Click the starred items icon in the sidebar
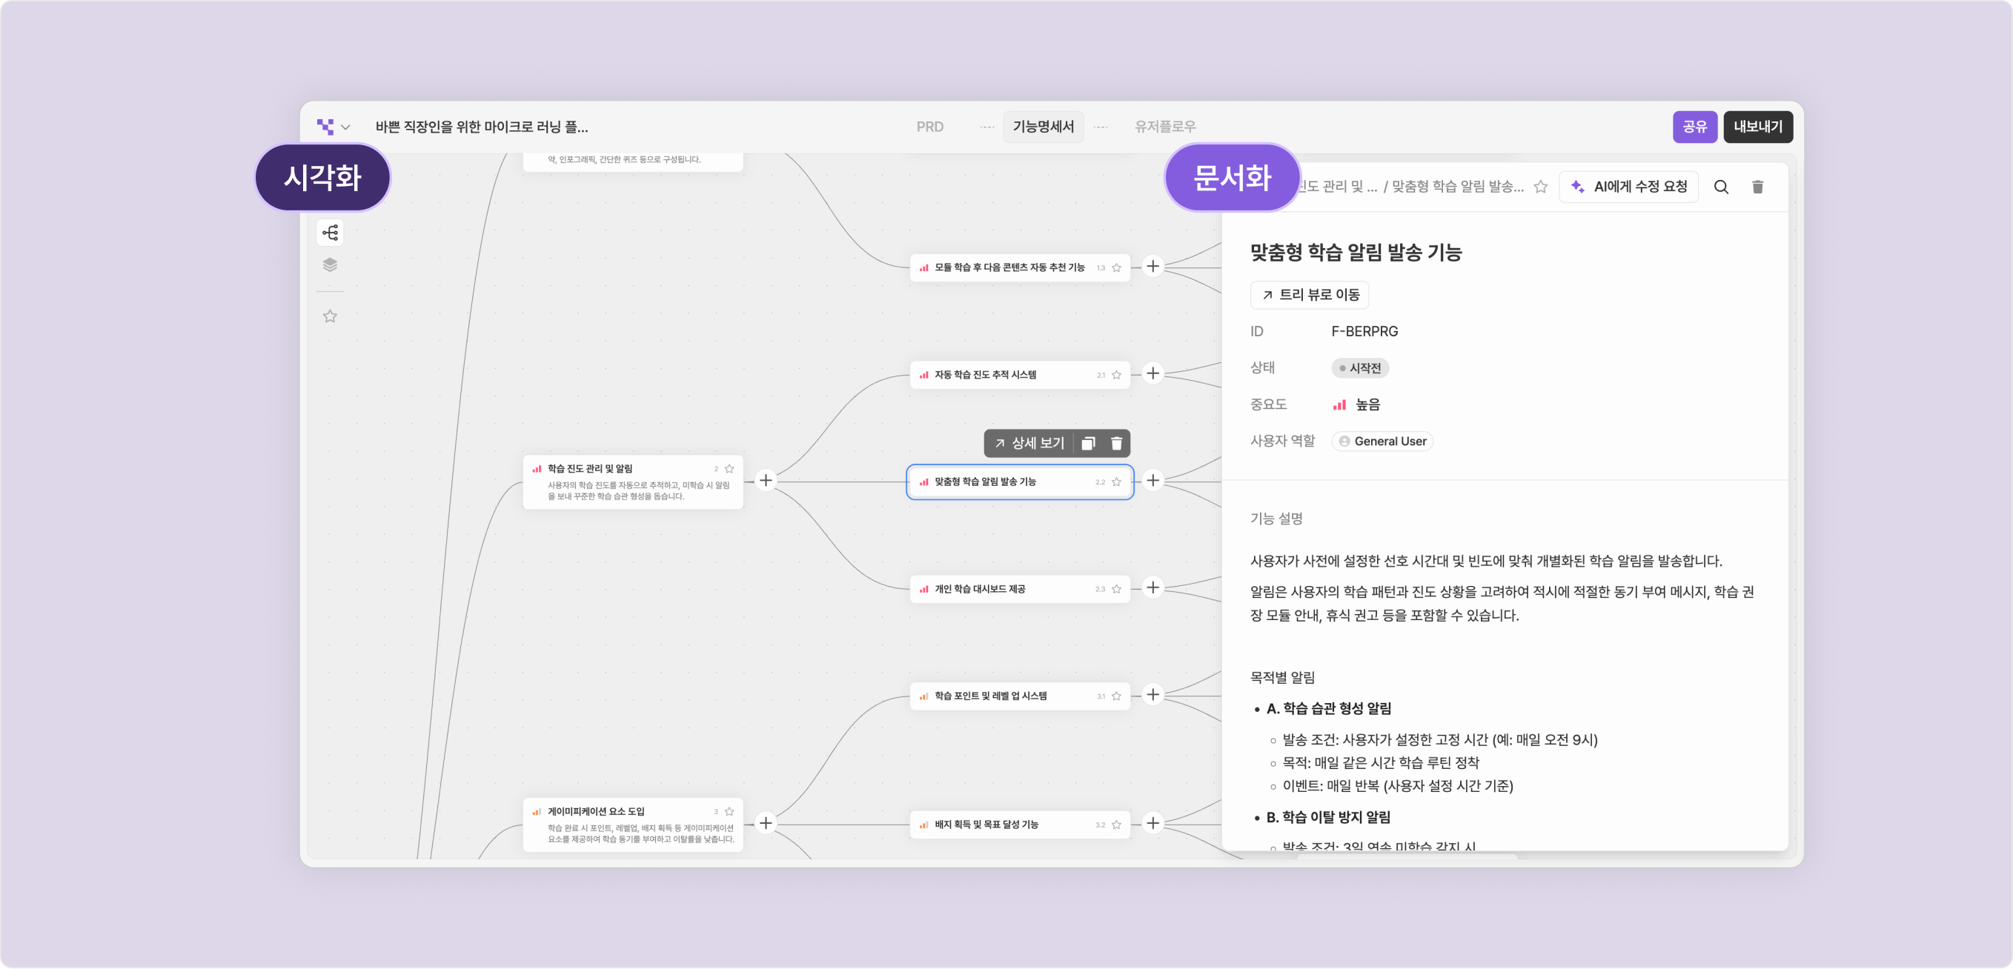Image resolution: width=2013 pixels, height=969 pixels. (x=331, y=316)
